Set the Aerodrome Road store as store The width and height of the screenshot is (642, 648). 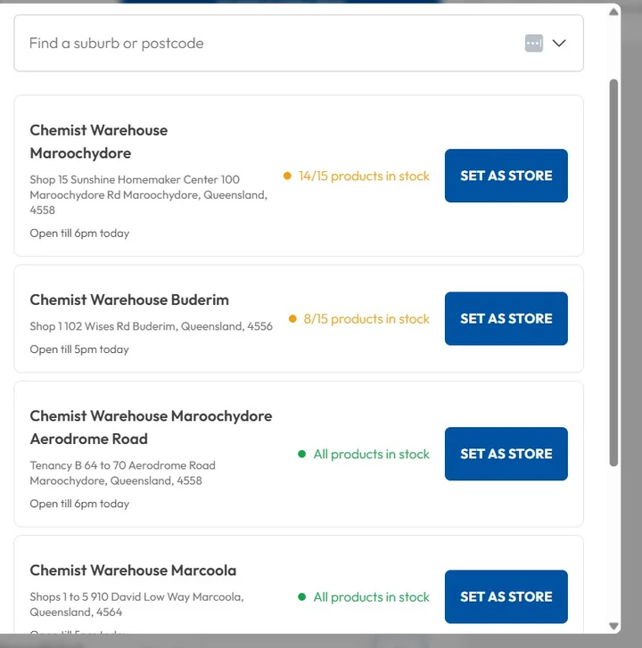pos(506,454)
